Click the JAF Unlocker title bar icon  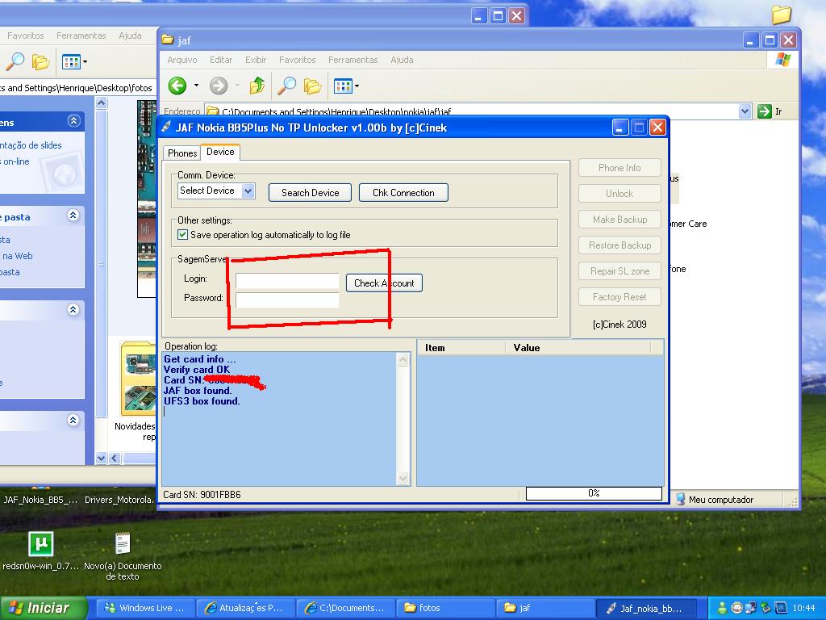166,128
